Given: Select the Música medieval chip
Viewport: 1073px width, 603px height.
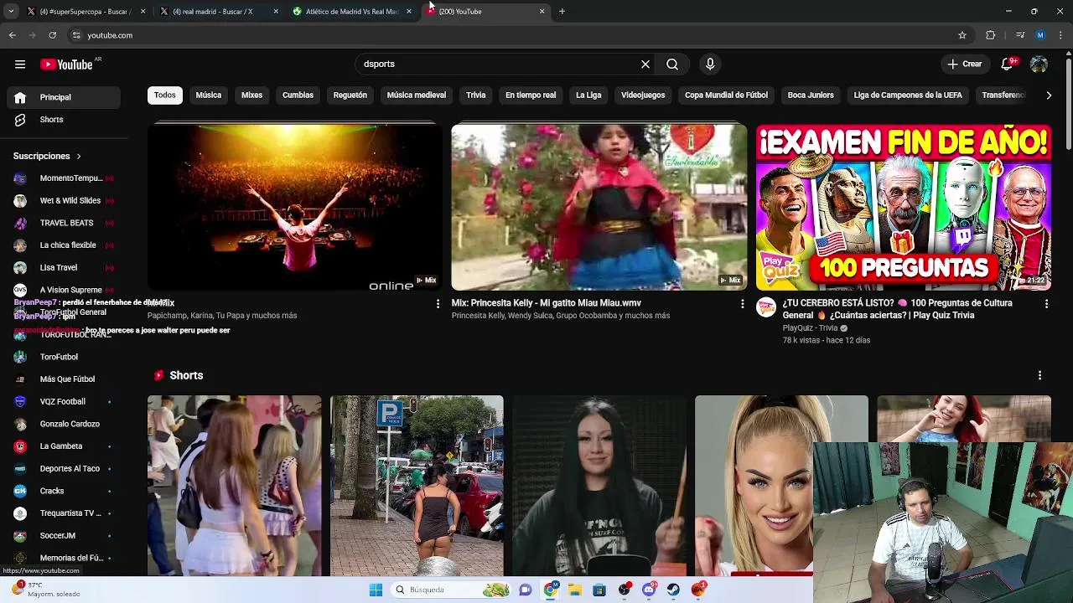Looking at the screenshot, I should coord(417,95).
